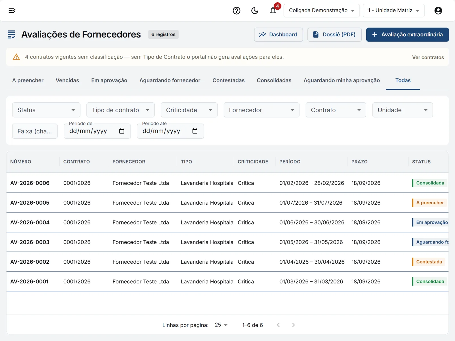Click the 1–6 de 6 pagination text
Screen dimensions: 455x341
click(253, 325)
